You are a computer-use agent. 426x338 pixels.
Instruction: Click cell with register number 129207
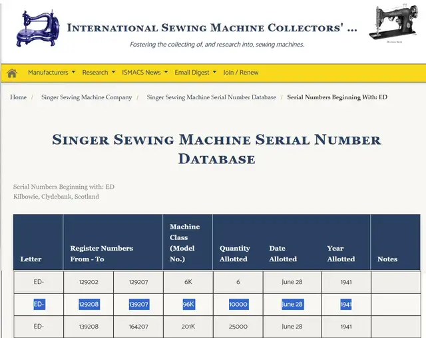coord(138,282)
